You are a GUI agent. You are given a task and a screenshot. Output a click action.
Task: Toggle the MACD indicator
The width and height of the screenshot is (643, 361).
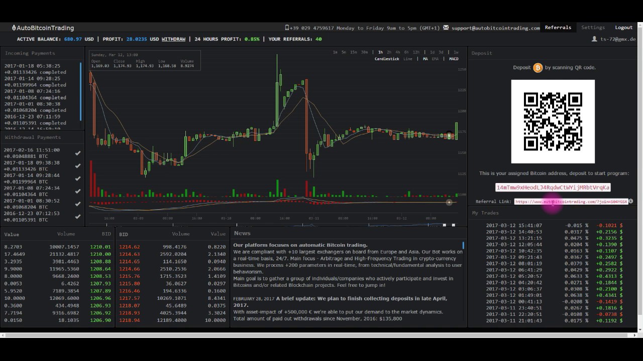pos(454,59)
